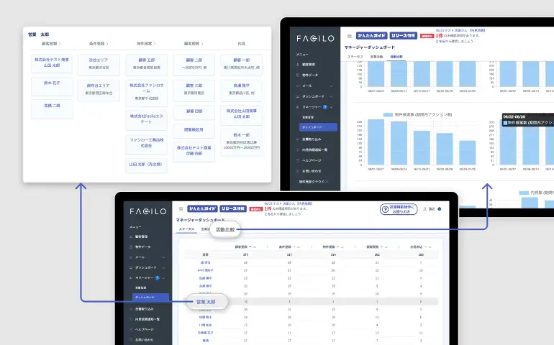Viewport: 554px width, 345px height.
Task: Click the hamburger icon in bottom monitor header
Action: point(181,209)
